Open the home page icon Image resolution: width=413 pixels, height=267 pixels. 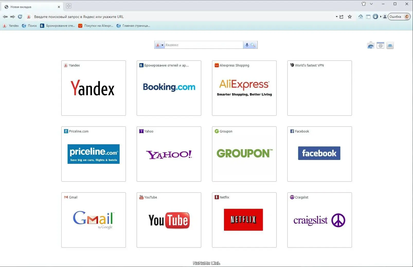pos(361,17)
